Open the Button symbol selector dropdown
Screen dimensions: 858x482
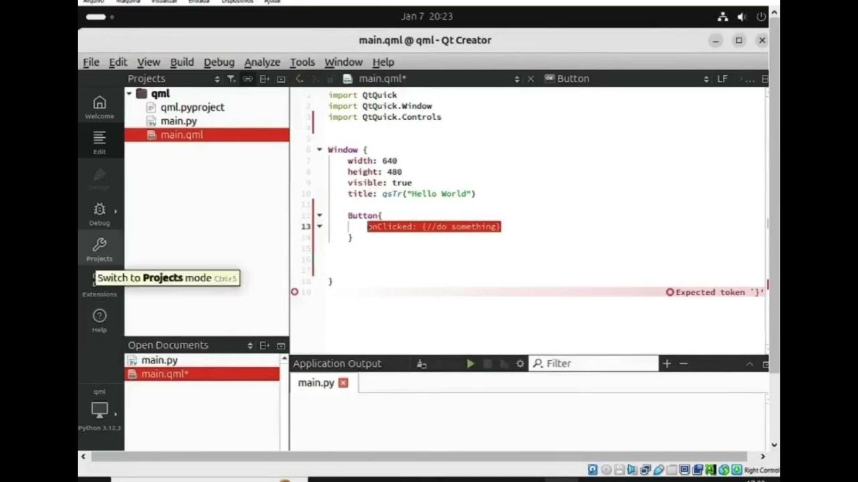(706, 79)
